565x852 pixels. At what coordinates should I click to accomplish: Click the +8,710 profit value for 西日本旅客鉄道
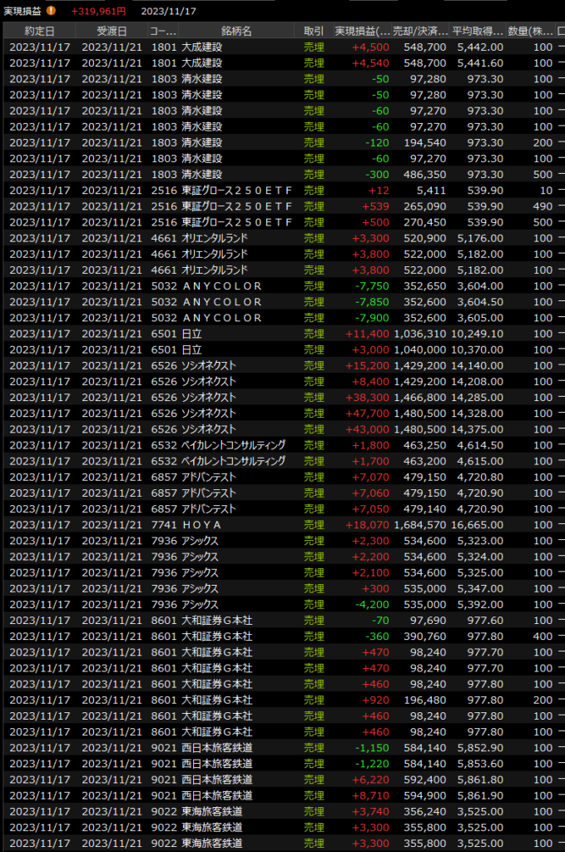point(372,796)
